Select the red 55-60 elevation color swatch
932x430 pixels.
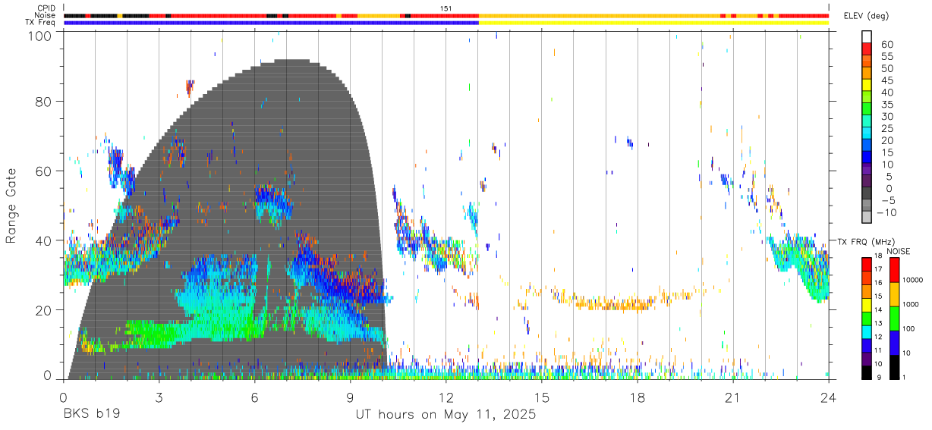(x=867, y=50)
